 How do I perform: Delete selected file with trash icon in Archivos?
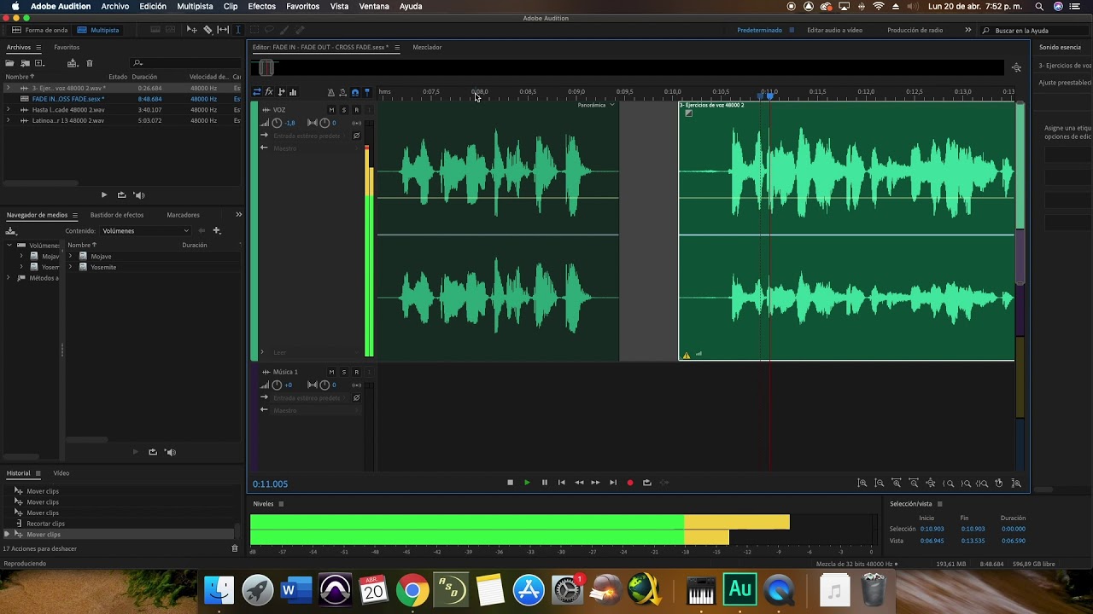[90, 63]
